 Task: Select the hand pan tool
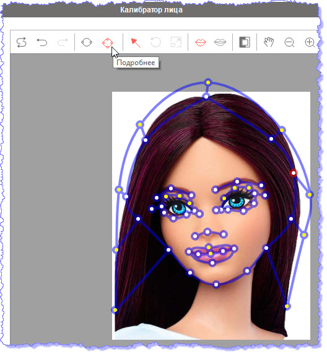point(269,42)
